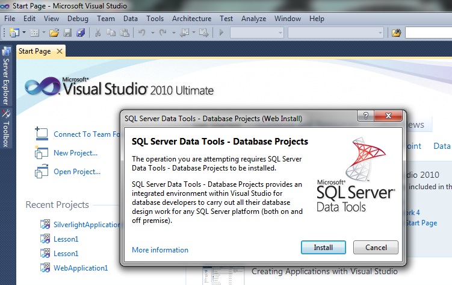Click the Cancel button in dialog
Viewport: 452px width, 285px height.
pos(376,248)
